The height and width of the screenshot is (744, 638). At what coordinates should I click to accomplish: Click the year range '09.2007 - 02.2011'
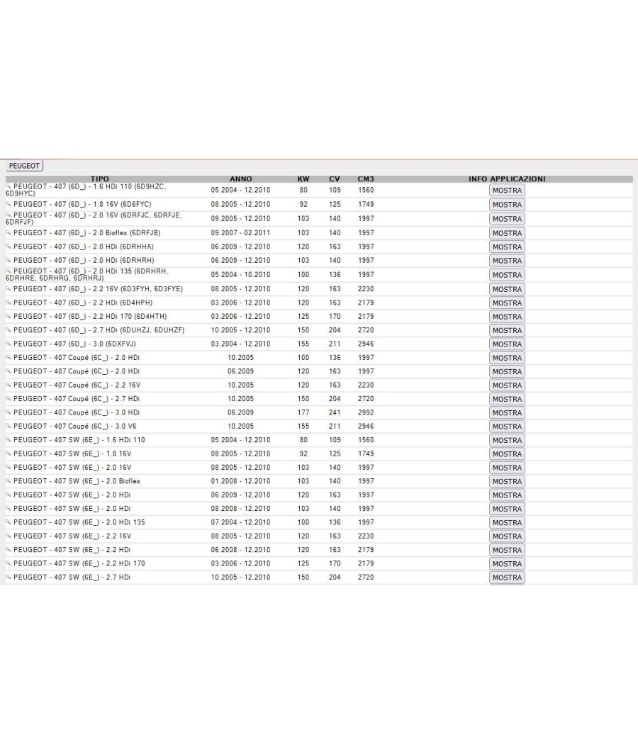pos(241,233)
